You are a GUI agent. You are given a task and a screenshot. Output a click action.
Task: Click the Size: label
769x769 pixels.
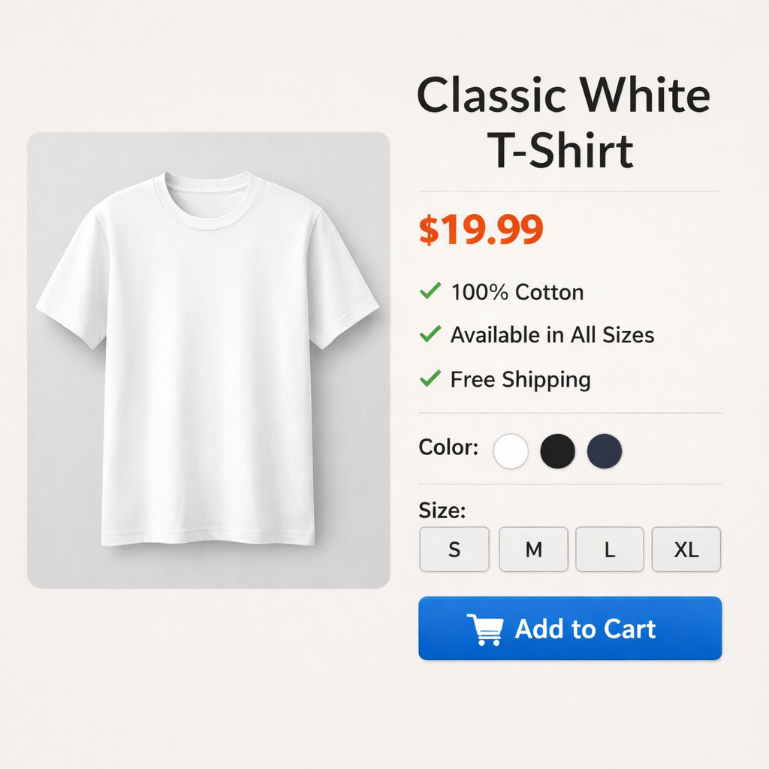click(442, 511)
